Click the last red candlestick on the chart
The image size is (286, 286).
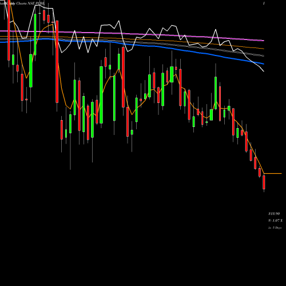click(264, 182)
